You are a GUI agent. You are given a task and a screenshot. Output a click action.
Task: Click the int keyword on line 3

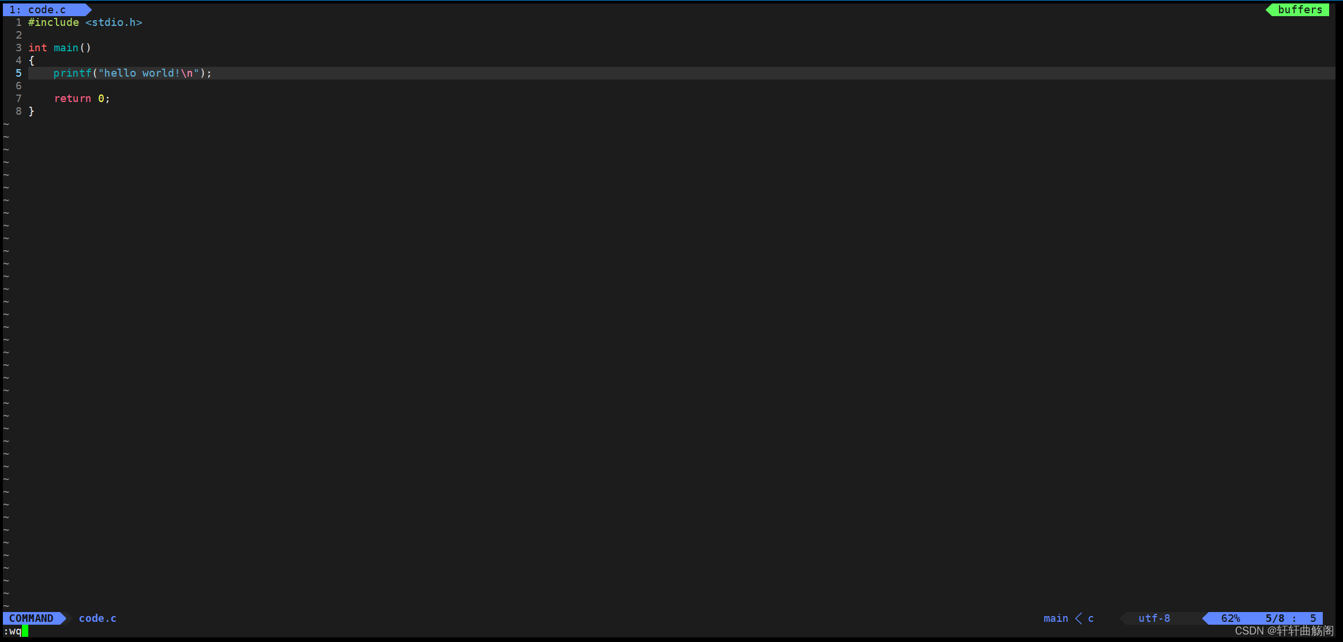click(x=37, y=48)
